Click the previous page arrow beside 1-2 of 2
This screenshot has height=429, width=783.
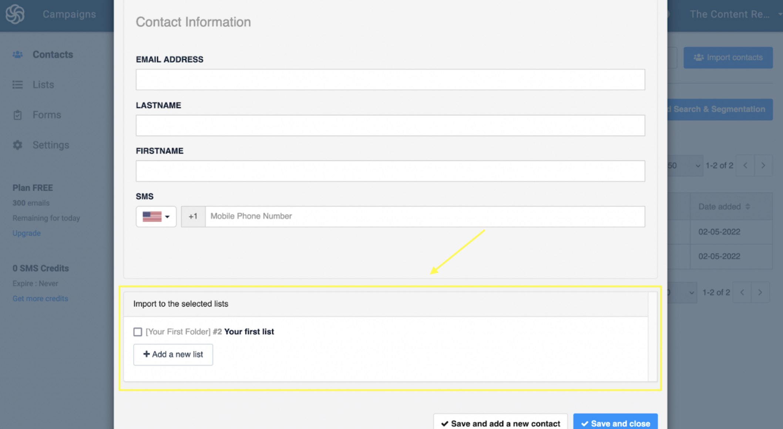[x=745, y=165]
